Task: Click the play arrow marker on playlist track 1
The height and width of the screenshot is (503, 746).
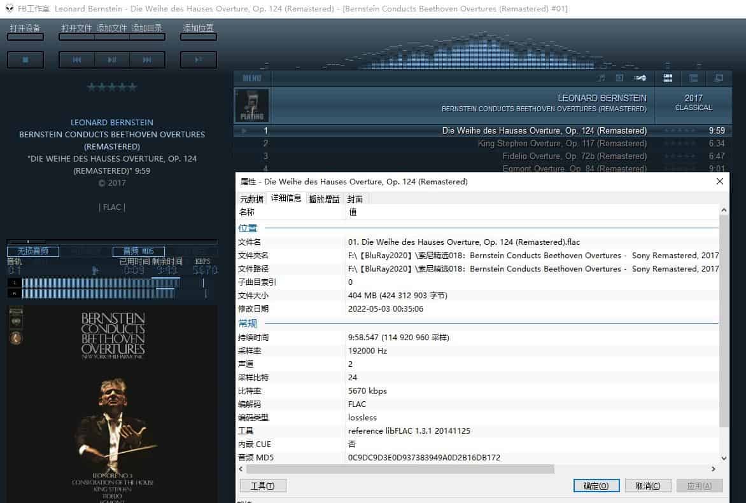Action: click(244, 131)
